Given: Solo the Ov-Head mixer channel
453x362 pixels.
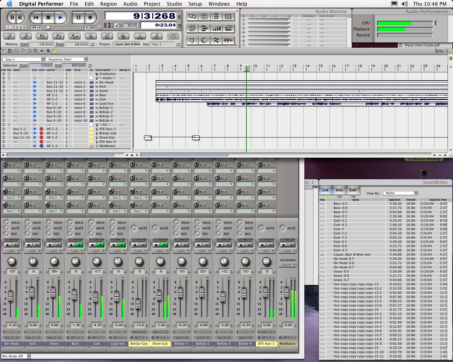Looking at the screenshot, I should pyautogui.click(x=6, y=222).
